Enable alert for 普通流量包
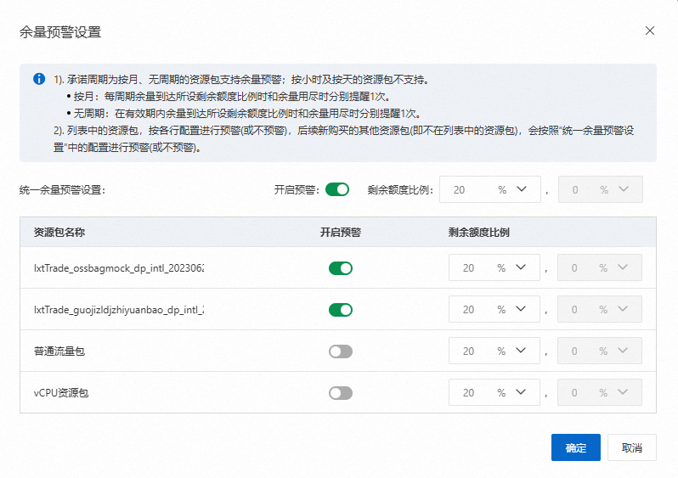 pos(341,351)
